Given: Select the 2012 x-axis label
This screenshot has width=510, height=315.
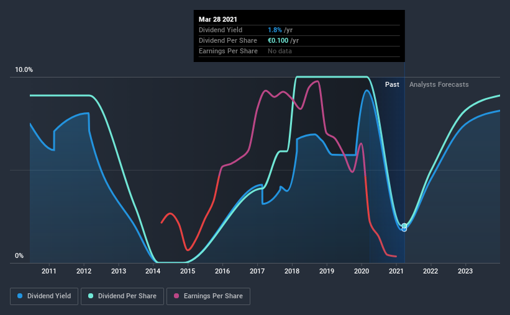Looking at the screenshot, I should (x=84, y=271).
